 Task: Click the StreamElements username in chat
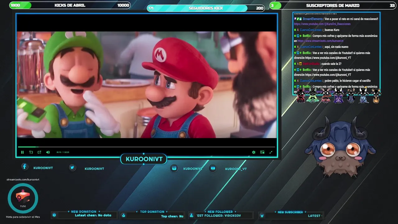coord(313,19)
